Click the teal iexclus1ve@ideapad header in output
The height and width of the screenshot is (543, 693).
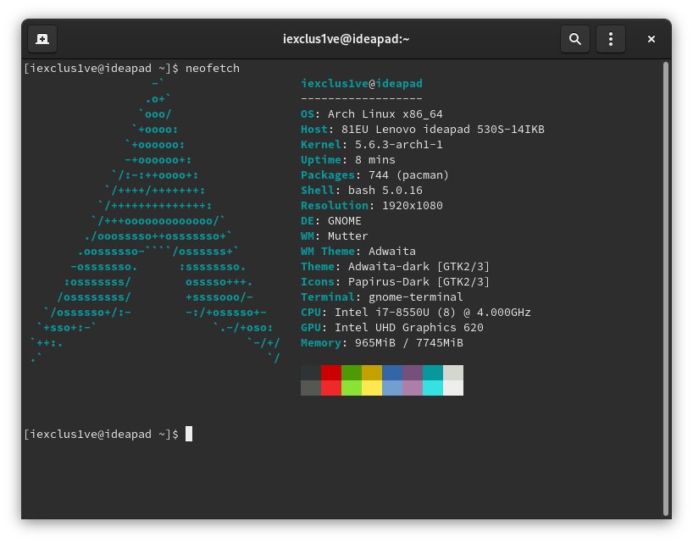pyautogui.click(x=362, y=84)
